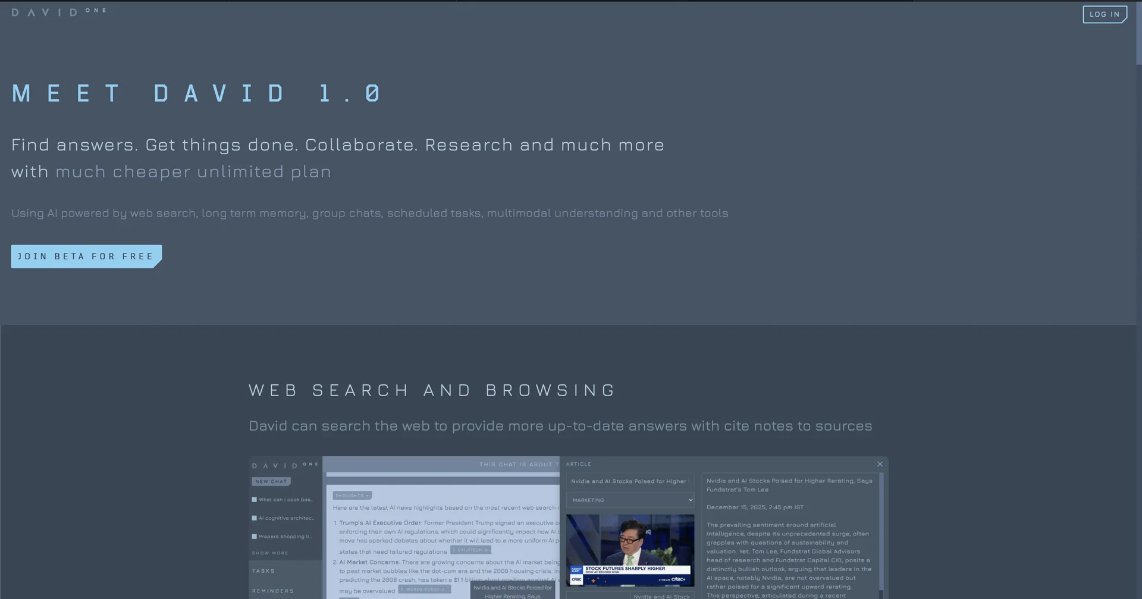Click "David can search the web" subtitle
This screenshot has height=599, width=1142.
[560, 426]
